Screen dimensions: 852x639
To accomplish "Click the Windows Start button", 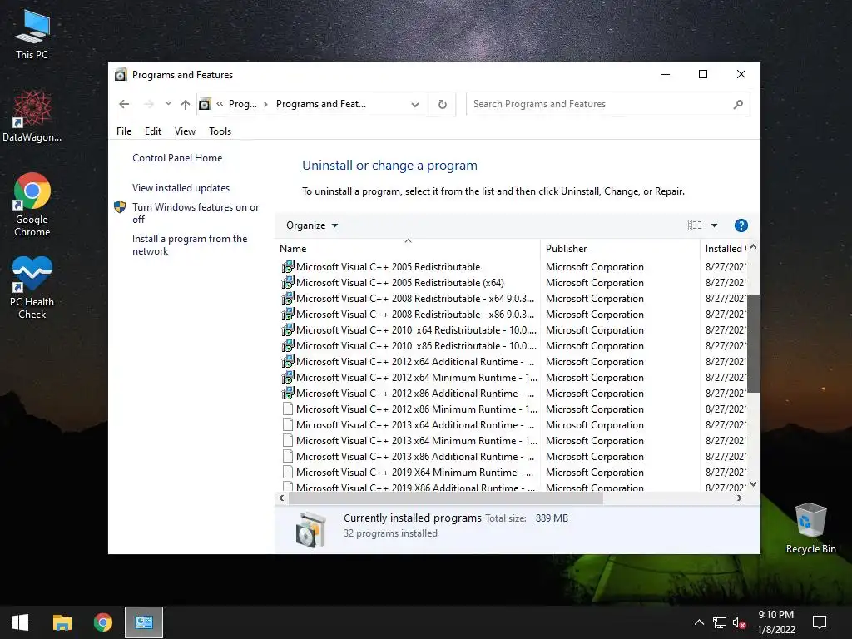I will pyautogui.click(x=20, y=622).
